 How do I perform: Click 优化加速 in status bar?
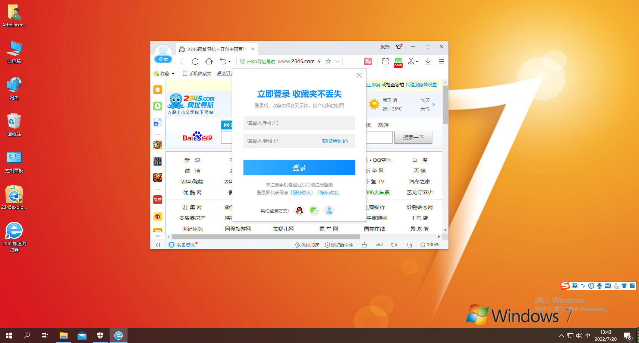pyautogui.click(x=307, y=245)
